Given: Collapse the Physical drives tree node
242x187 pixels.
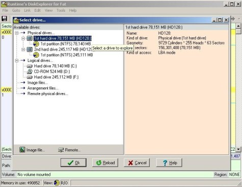Looking at the screenshot, I should click(x=17, y=33).
